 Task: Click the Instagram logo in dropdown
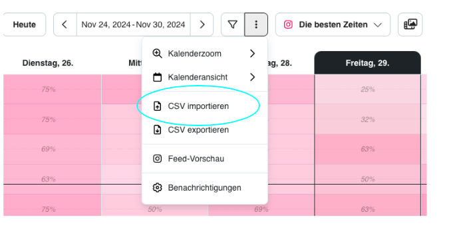(x=288, y=25)
